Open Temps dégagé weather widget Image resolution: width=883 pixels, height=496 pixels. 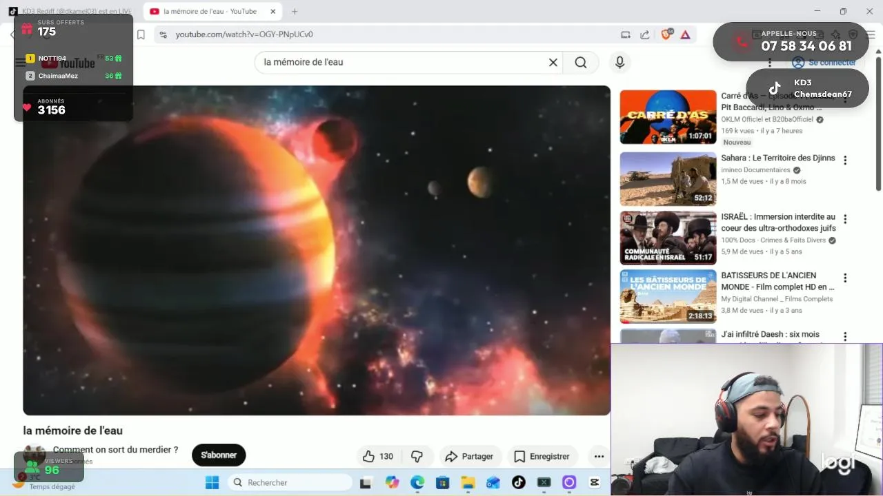pyautogui.click(x=46, y=482)
